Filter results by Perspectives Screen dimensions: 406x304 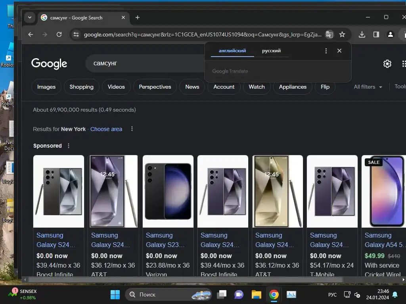[x=155, y=87]
